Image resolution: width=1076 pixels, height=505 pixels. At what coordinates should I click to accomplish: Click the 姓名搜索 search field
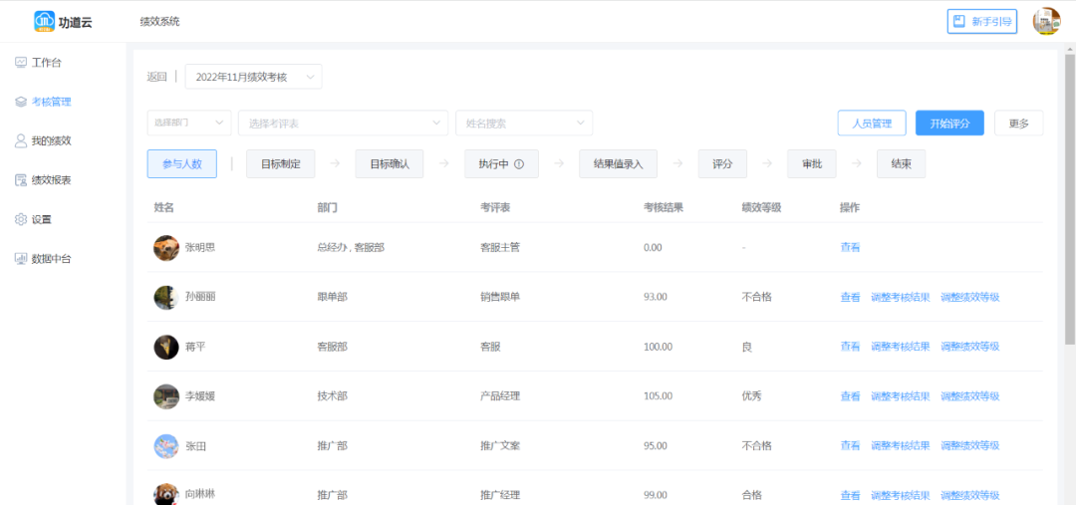tap(523, 123)
